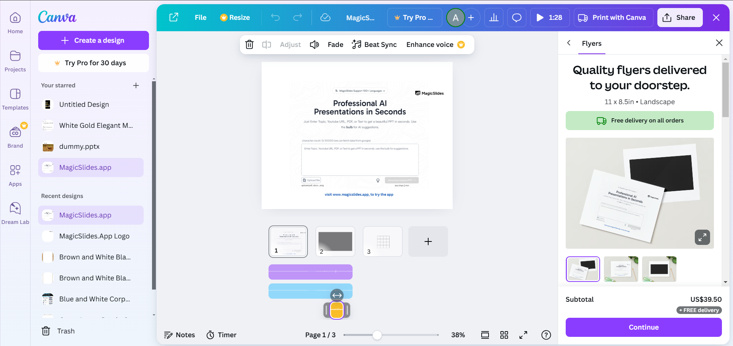Open recent MagicSlides.App Logo design

click(91, 236)
